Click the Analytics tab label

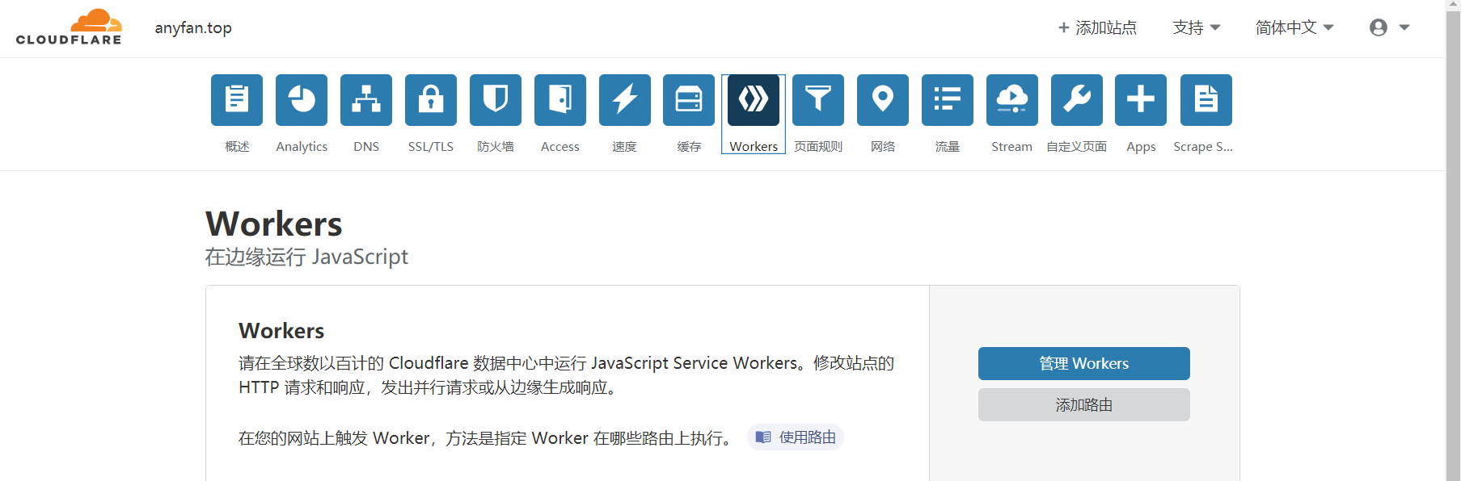tap(302, 147)
